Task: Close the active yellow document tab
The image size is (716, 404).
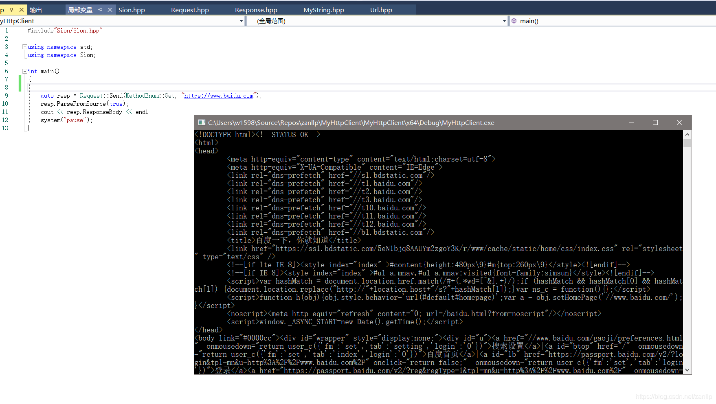Action: (22, 9)
